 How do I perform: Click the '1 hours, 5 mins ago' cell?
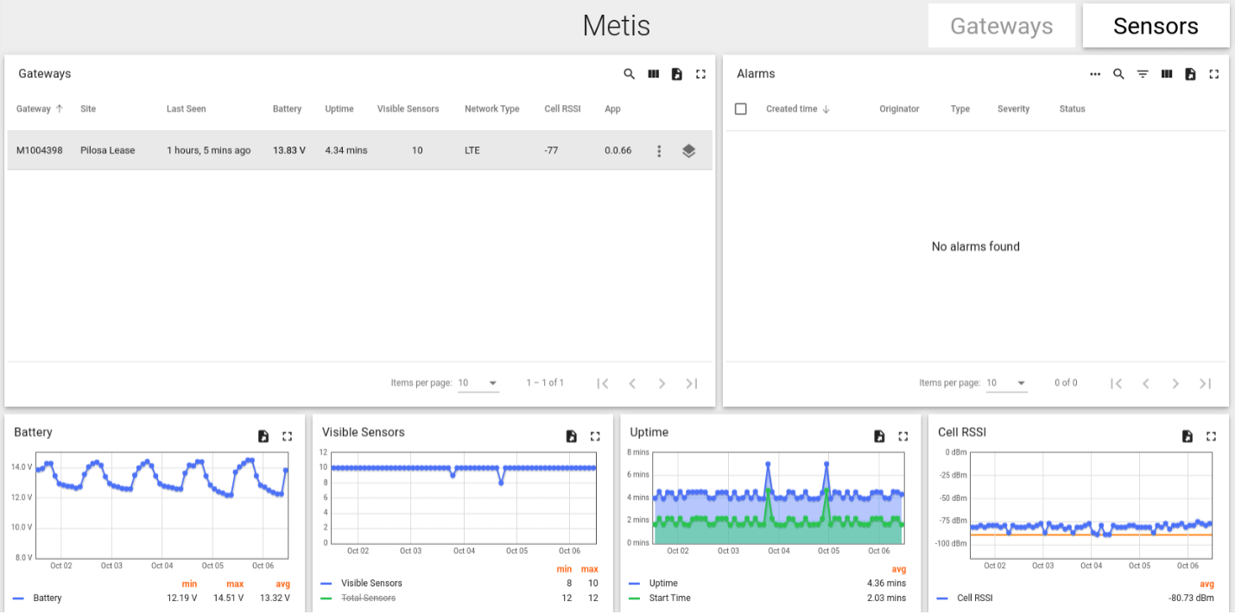[209, 151]
